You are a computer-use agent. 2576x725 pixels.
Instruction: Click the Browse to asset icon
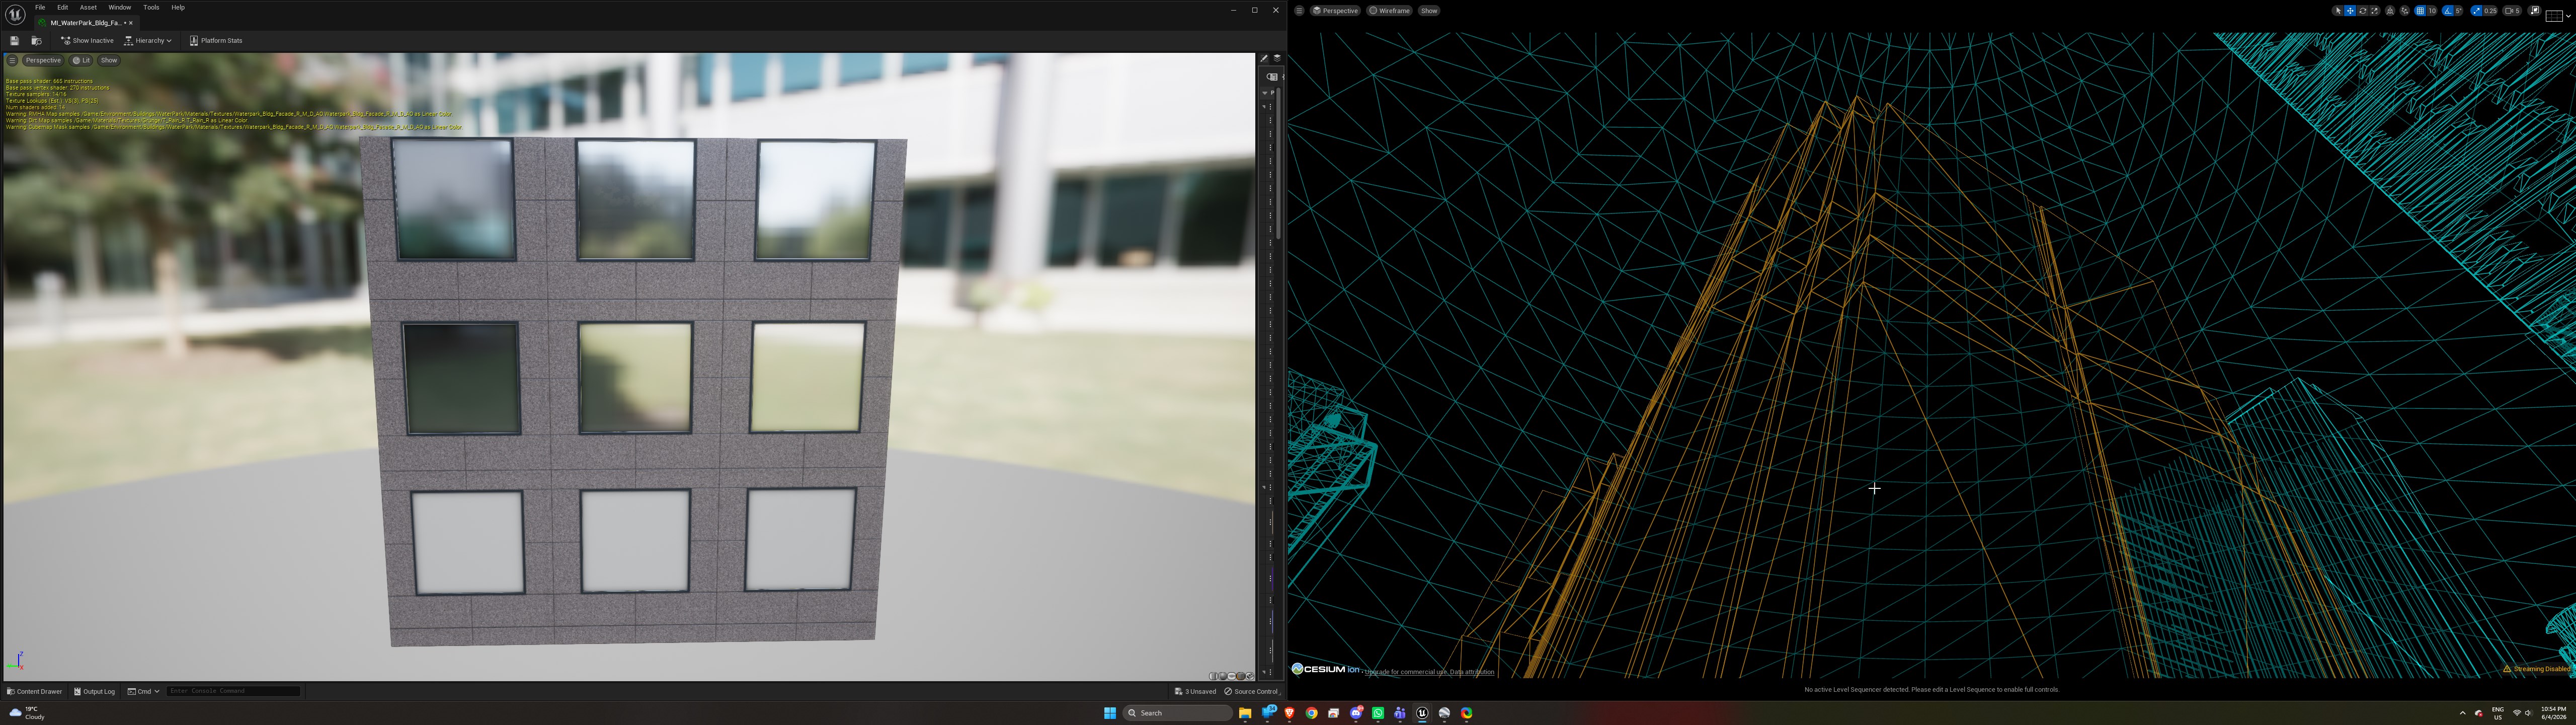point(36,41)
